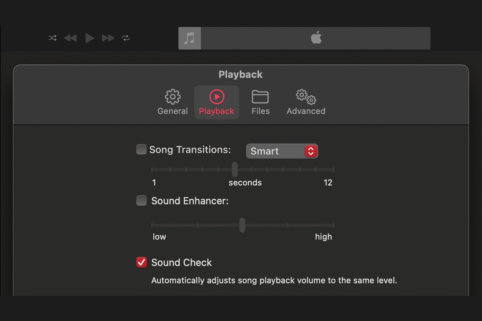Open the Smart transitions dropdown
Viewport: 482px width, 321px height.
[x=282, y=151]
